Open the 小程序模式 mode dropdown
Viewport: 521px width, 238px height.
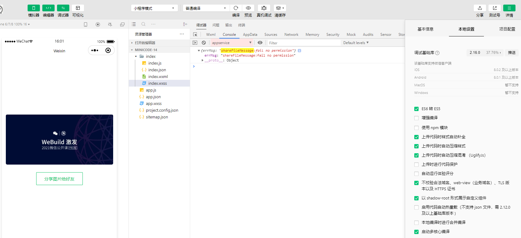[x=155, y=8]
